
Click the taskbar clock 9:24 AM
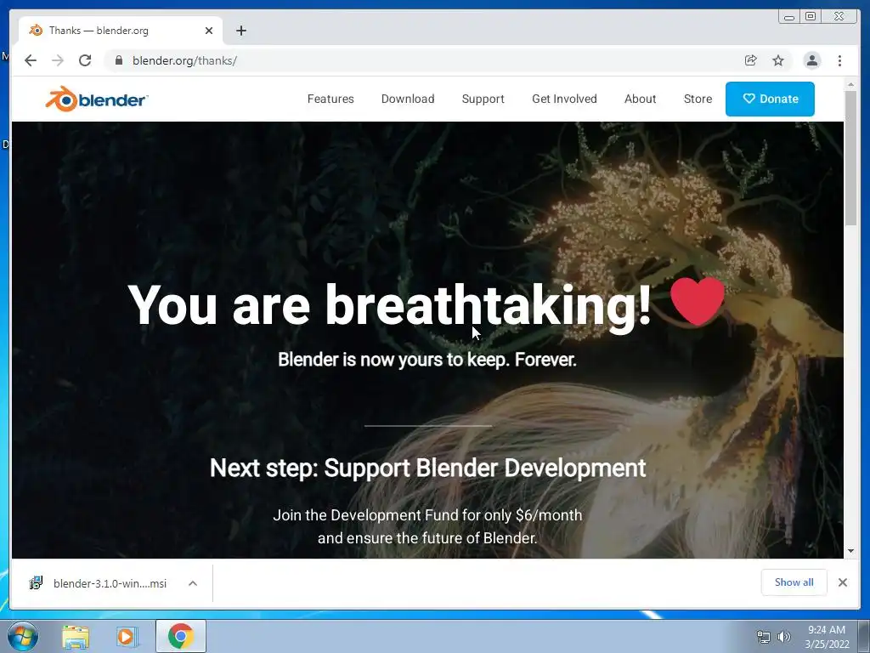coord(826,630)
